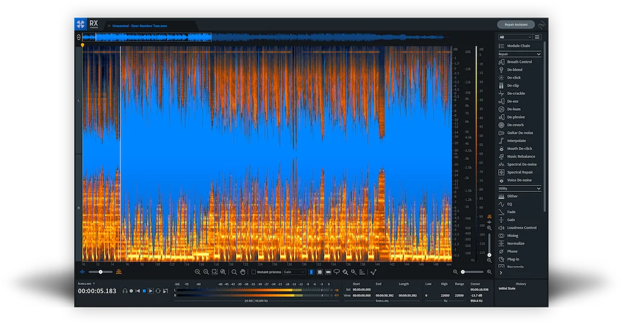Click the rewind to start button

tap(137, 291)
